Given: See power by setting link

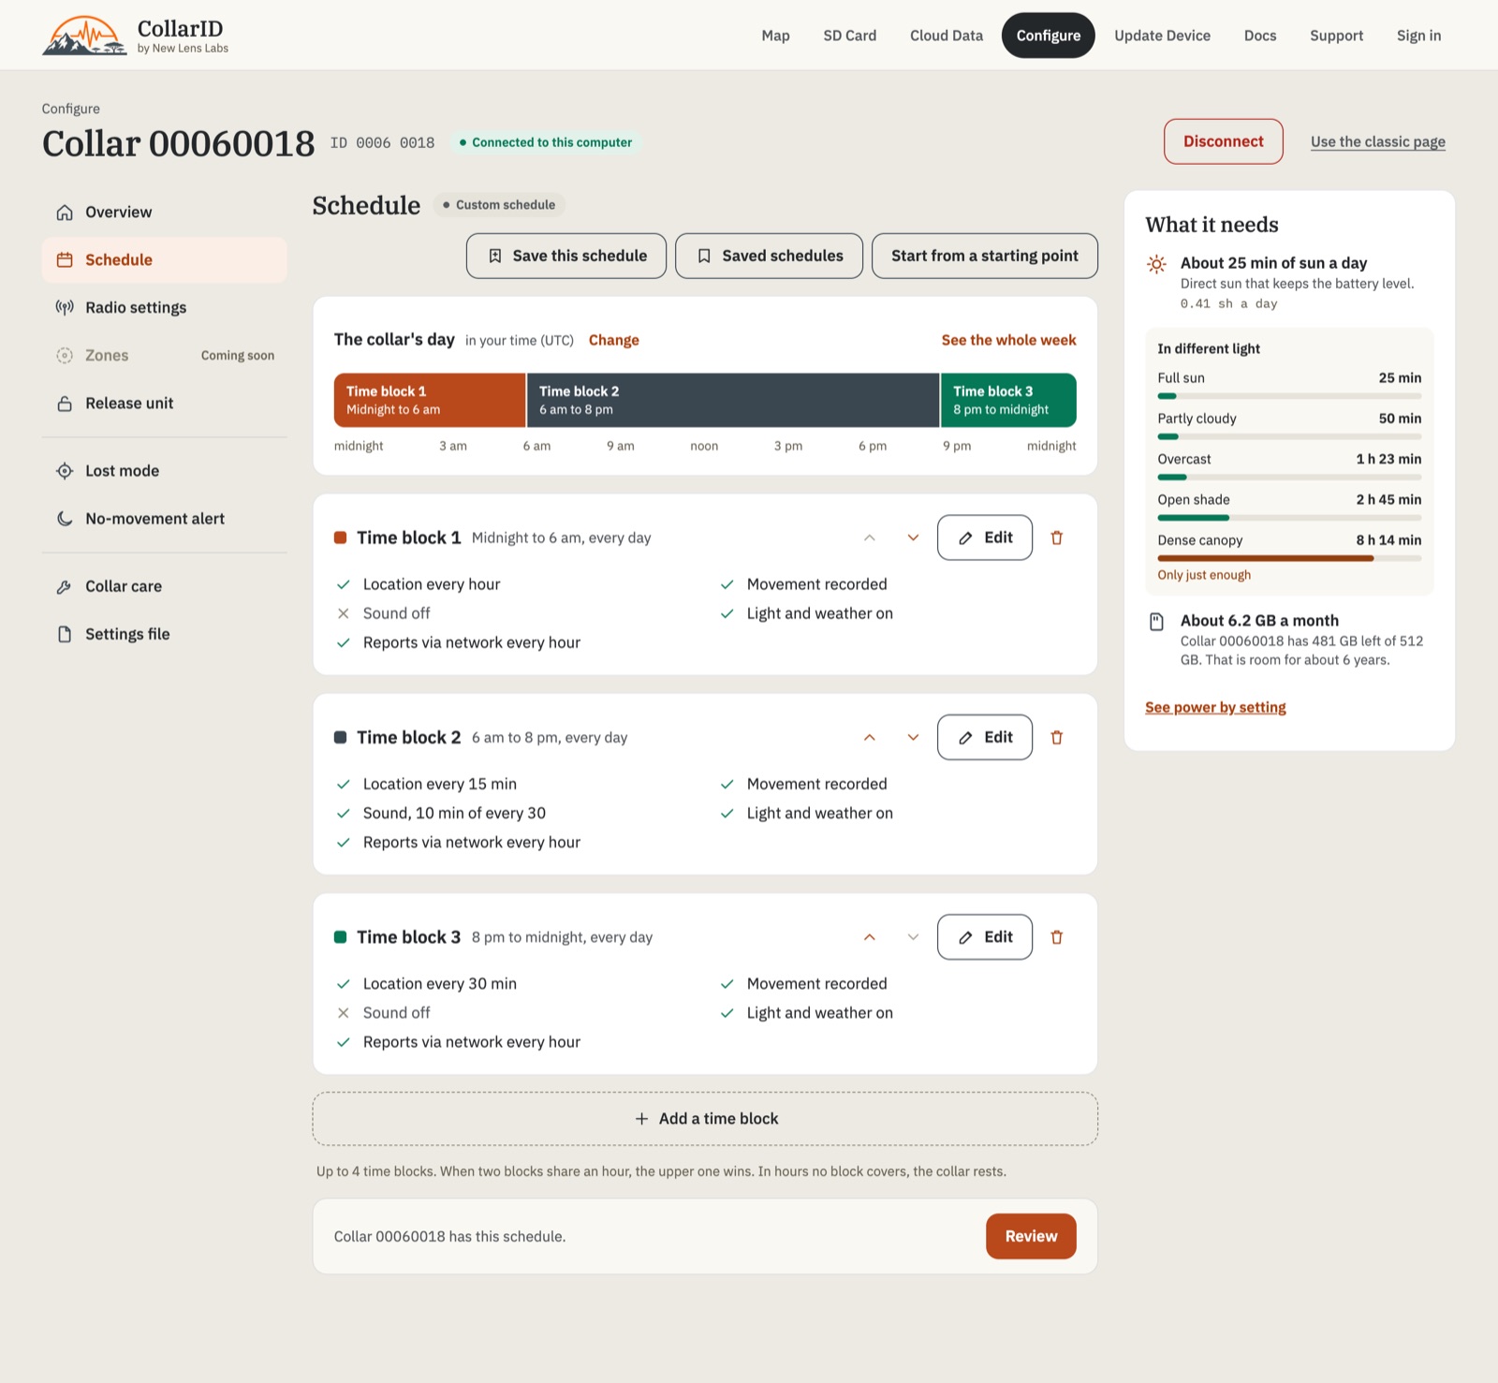Looking at the screenshot, I should pos(1215,707).
